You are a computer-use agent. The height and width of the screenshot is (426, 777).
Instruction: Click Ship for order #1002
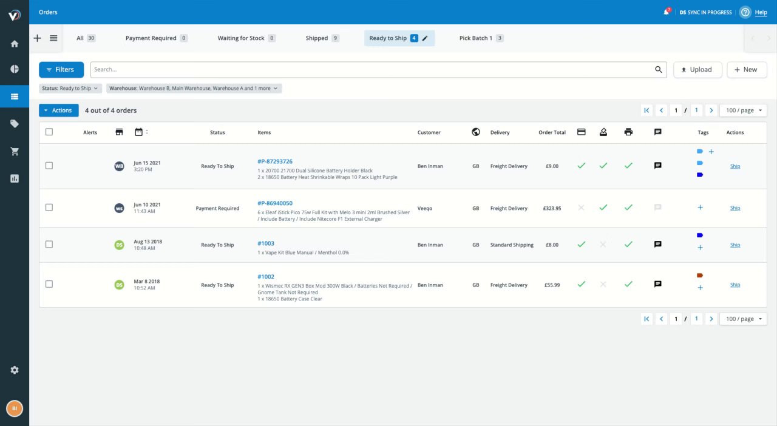point(735,285)
